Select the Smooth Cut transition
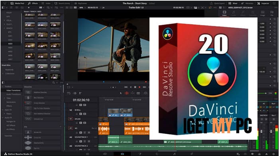This screenshot has width=279, height=156. (x=43, y=119)
